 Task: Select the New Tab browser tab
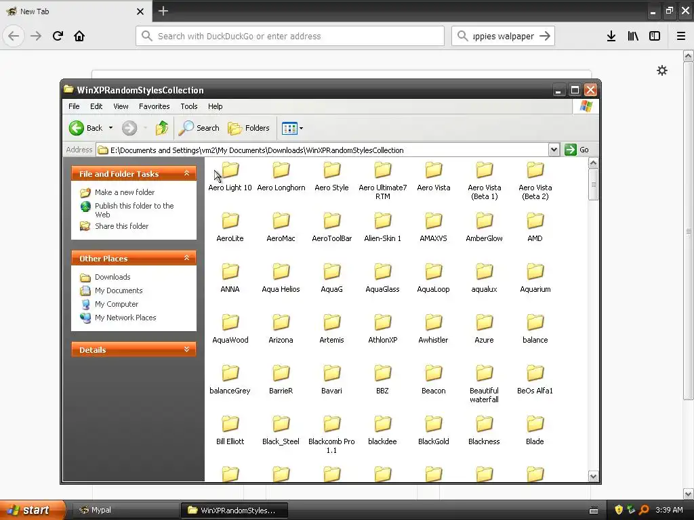tap(75, 12)
